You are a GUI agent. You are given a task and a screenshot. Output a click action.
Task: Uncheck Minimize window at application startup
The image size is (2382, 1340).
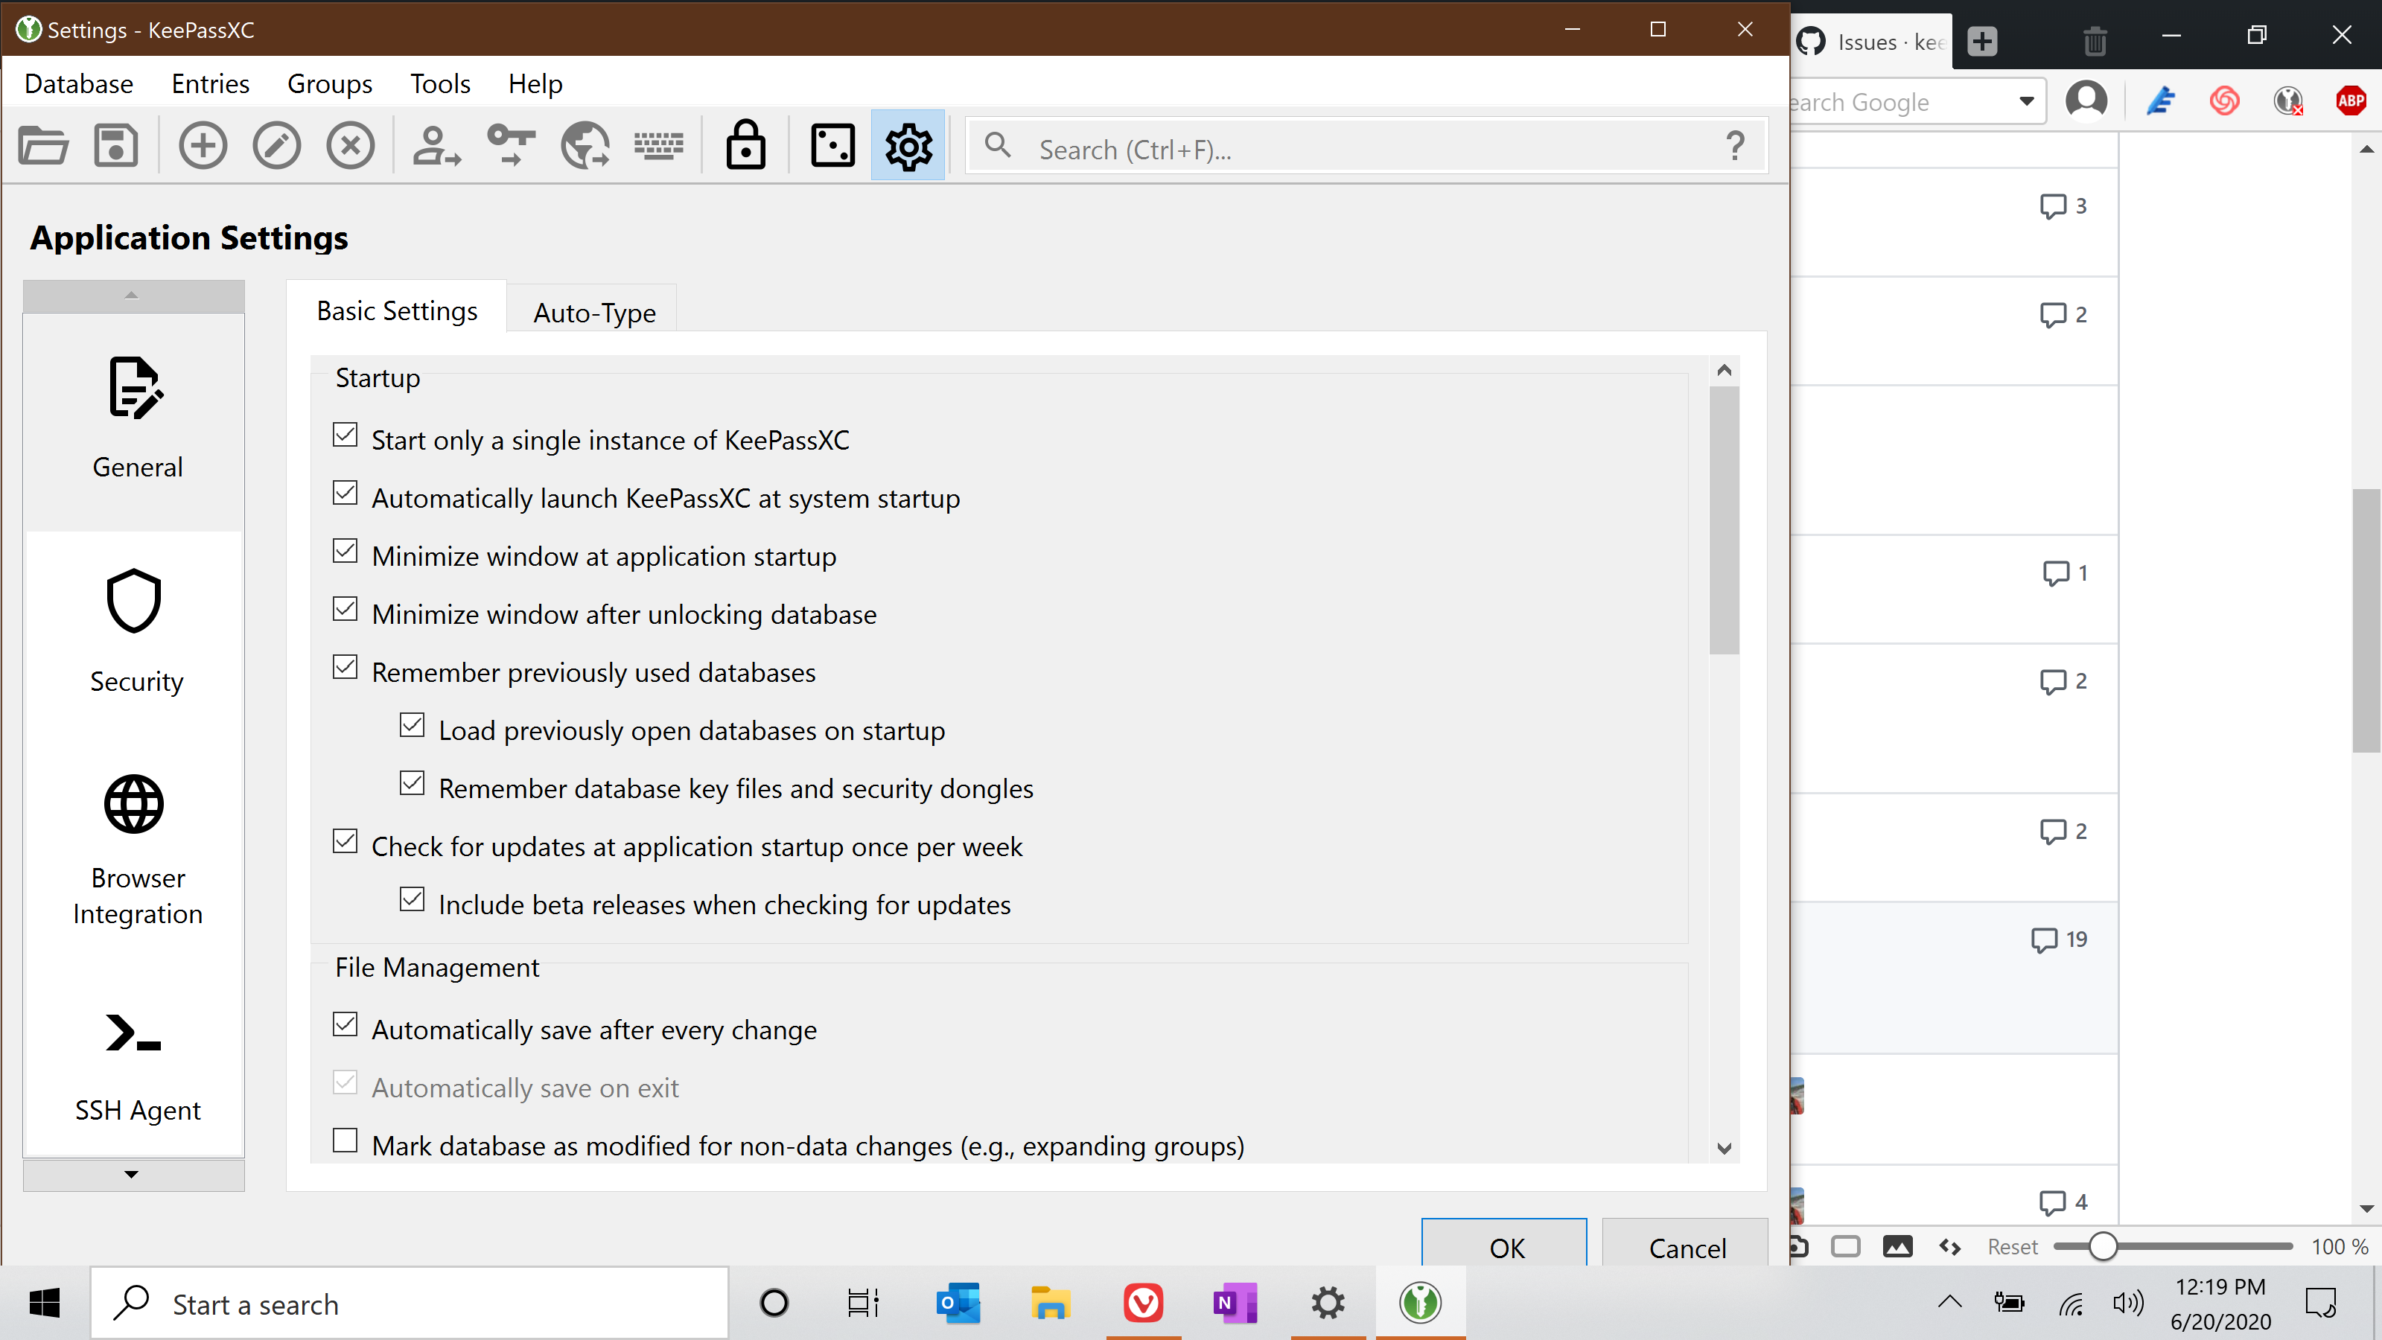tap(345, 552)
